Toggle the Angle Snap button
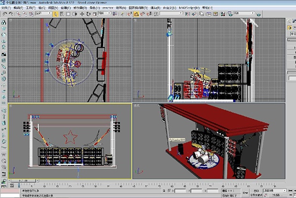 point(136,14)
